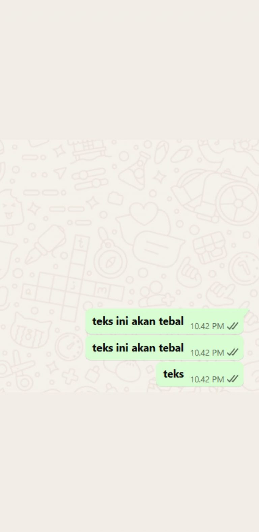Click the 10.42 PM timestamp on second message
259x532 pixels.
207,353
